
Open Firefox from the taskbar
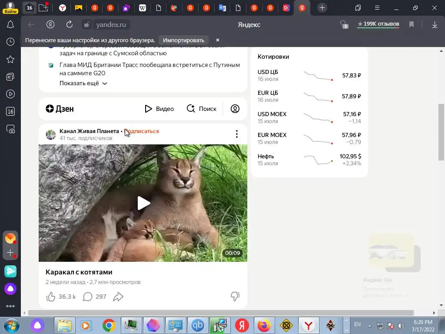coord(264,325)
